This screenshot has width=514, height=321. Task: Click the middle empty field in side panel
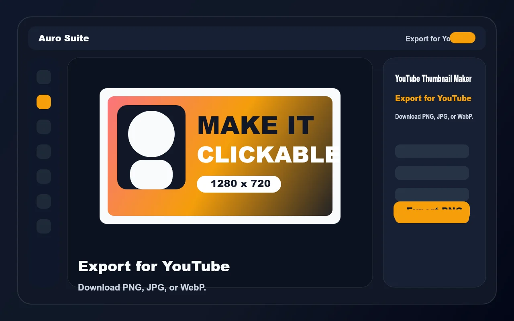click(x=432, y=173)
